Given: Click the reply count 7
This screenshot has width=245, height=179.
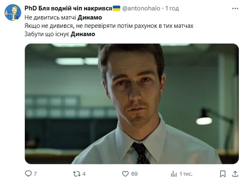Looking at the screenshot, I should [x=35, y=174].
